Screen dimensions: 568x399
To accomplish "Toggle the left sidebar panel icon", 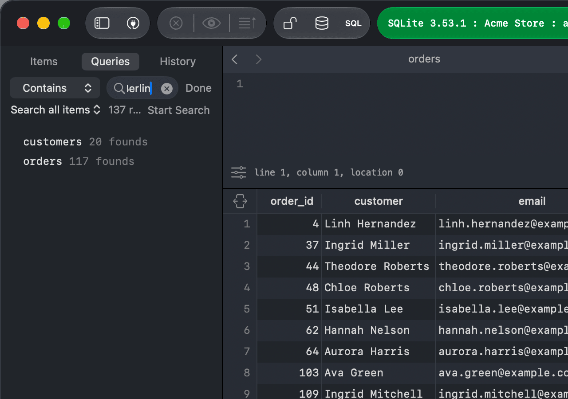I will (102, 23).
